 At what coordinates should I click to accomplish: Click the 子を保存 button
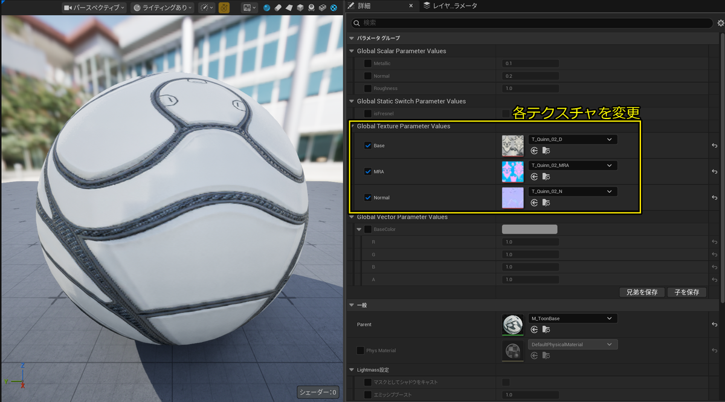(x=688, y=293)
